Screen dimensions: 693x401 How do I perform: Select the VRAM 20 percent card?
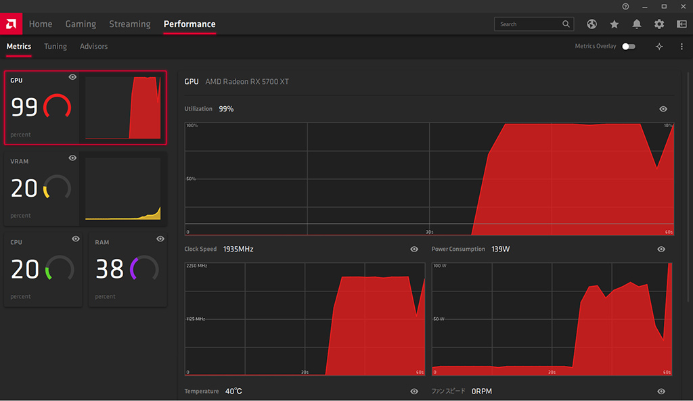(x=85, y=189)
